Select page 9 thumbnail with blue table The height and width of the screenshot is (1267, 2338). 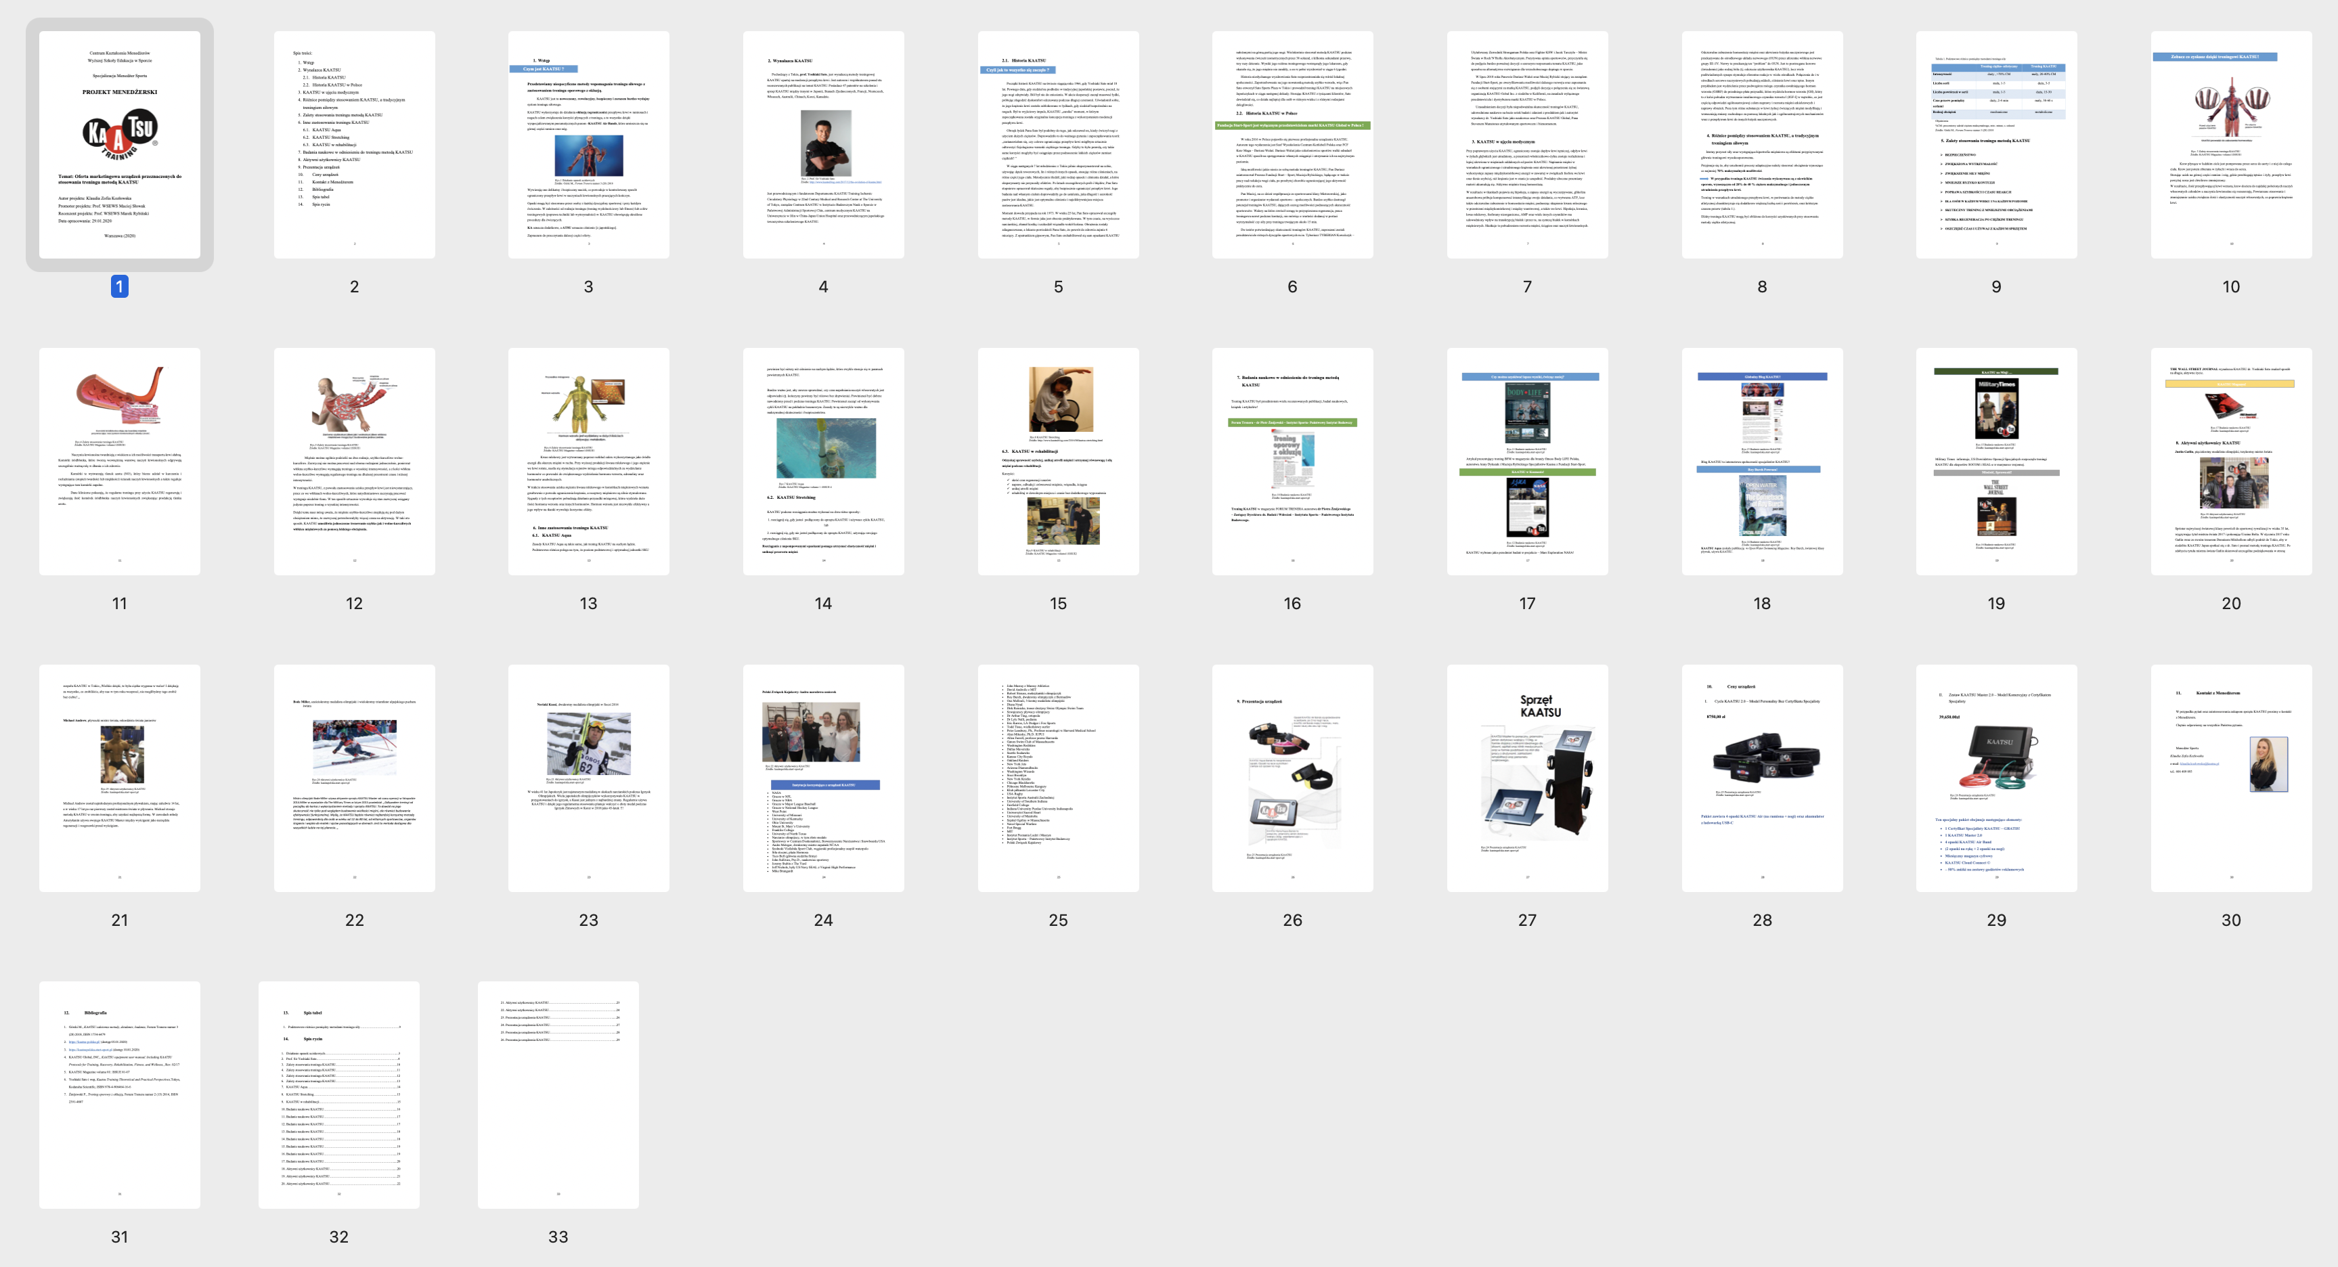(1996, 146)
